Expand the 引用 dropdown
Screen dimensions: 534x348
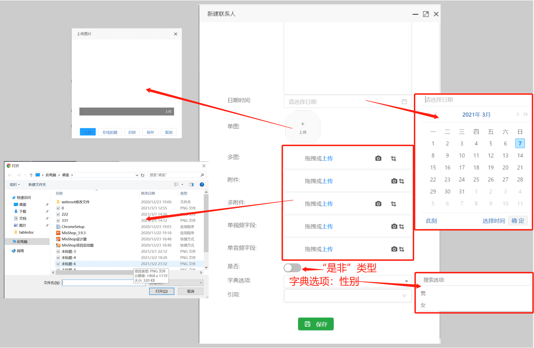tap(404, 296)
